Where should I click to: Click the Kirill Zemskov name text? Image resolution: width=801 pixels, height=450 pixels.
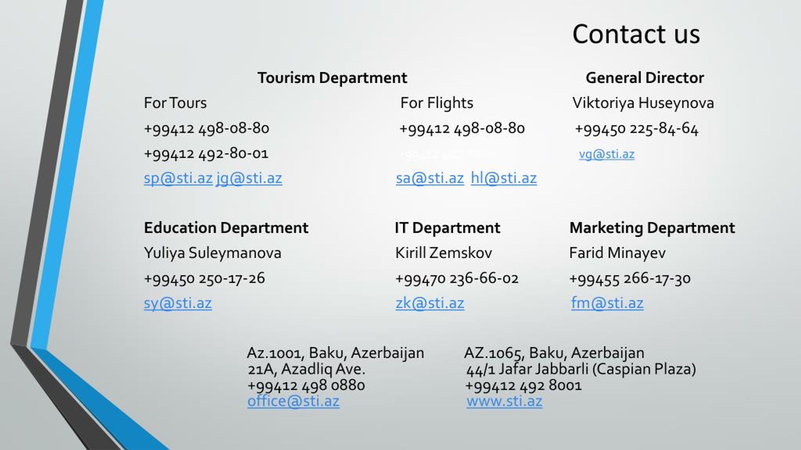click(443, 253)
